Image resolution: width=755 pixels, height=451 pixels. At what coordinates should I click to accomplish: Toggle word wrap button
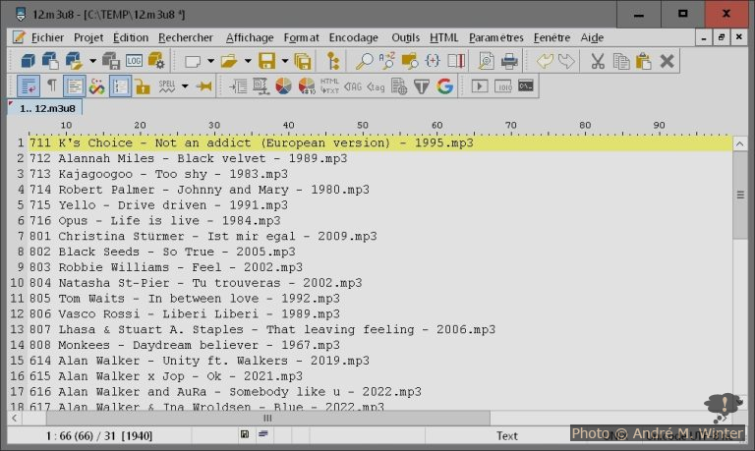[28, 86]
